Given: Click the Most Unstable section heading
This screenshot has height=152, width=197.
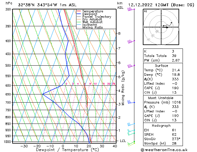Looking at the screenshot, I should (161, 98).
